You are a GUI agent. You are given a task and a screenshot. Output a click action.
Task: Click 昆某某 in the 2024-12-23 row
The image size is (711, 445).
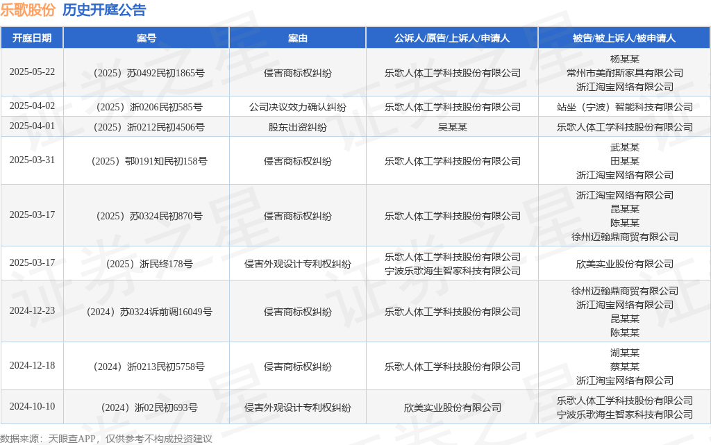tap(624, 319)
